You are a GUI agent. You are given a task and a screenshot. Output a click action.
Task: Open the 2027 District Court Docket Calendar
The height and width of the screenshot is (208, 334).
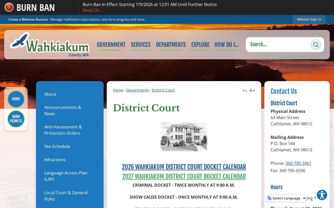coord(184,177)
